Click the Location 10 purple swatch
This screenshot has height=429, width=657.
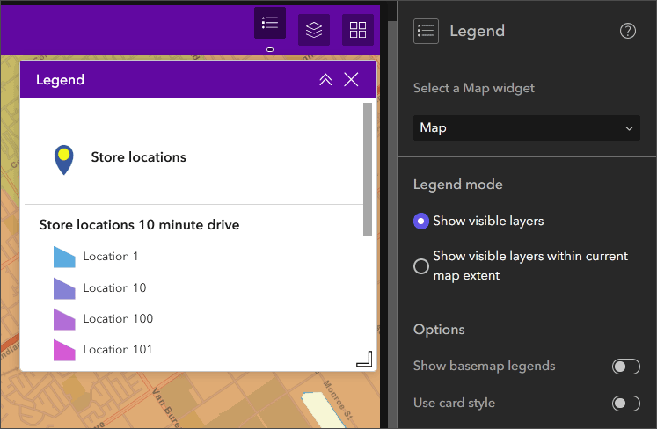[x=64, y=288]
